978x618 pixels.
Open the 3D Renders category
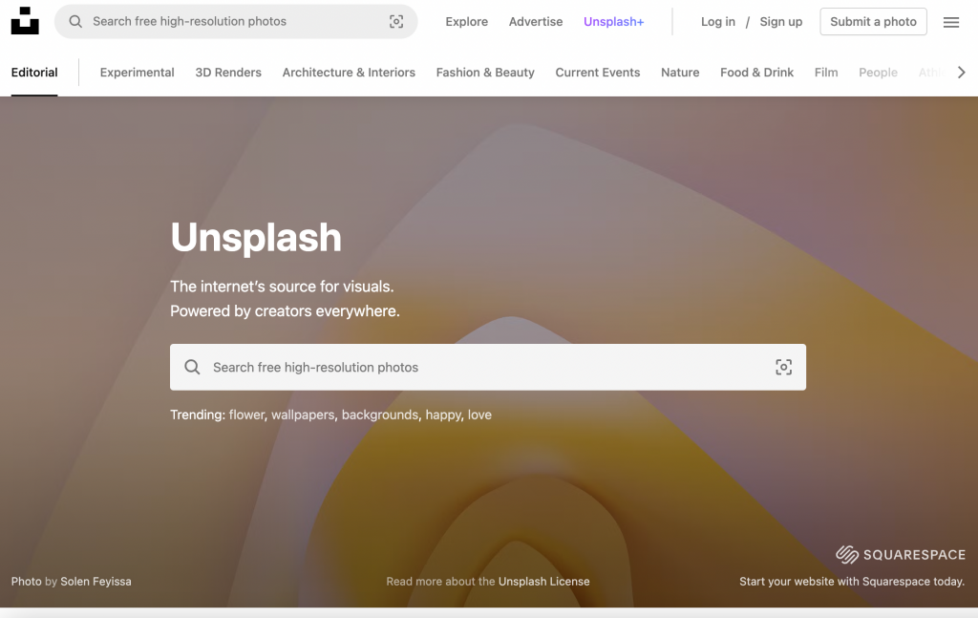[x=228, y=73]
